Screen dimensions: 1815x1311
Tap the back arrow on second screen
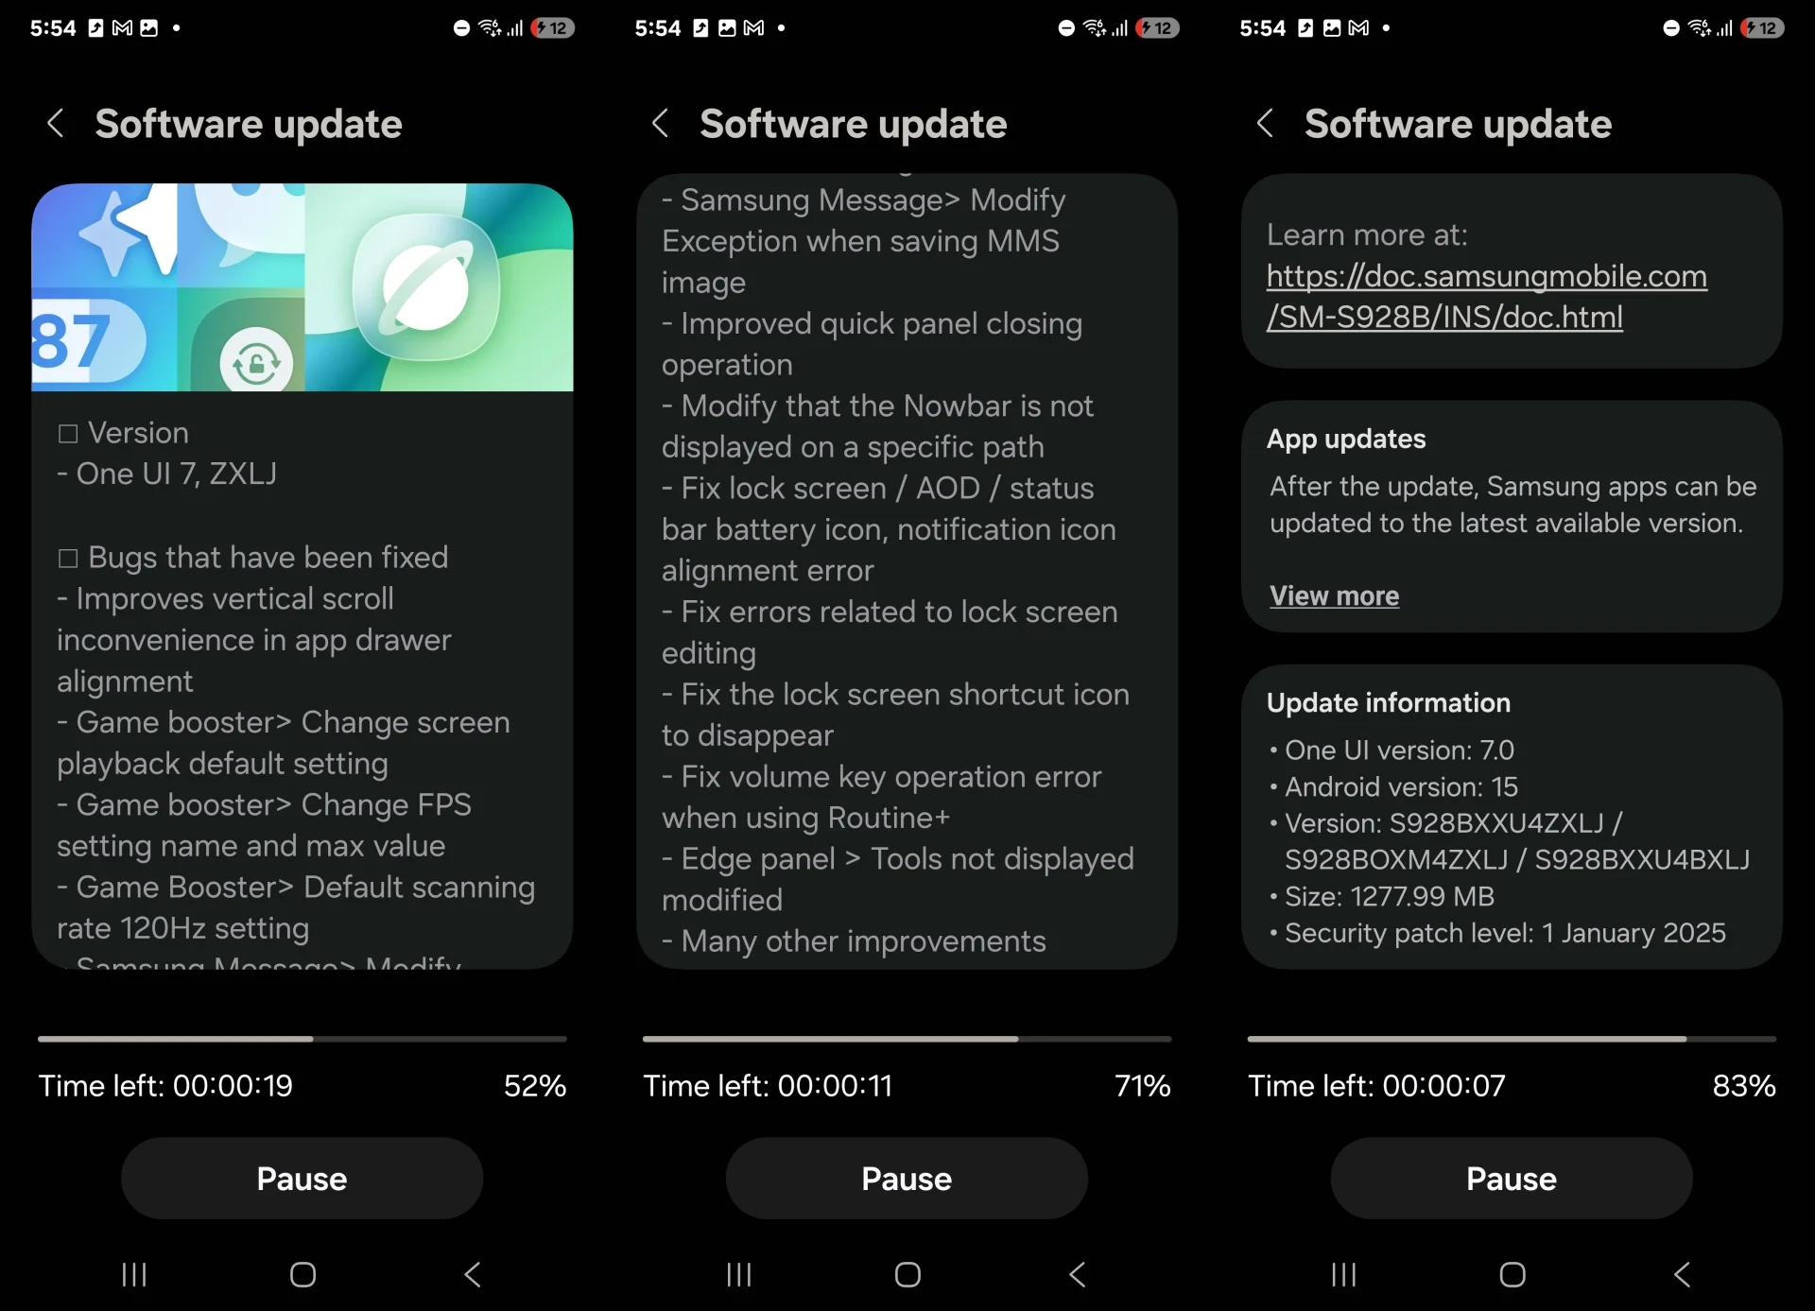pyautogui.click(x=661, y=124)
